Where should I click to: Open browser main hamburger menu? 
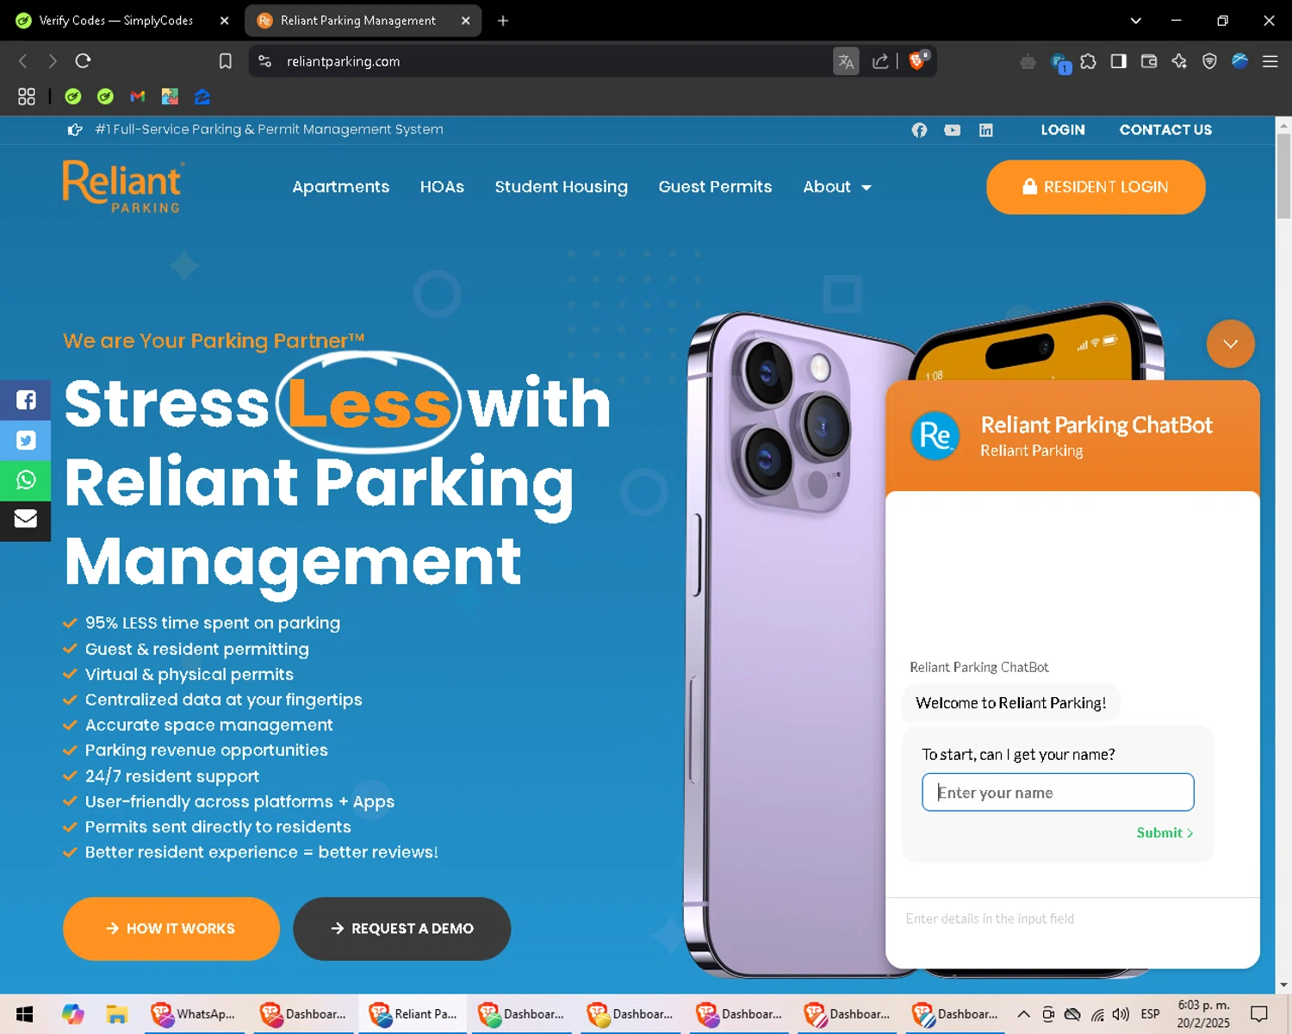(1270, 61)
